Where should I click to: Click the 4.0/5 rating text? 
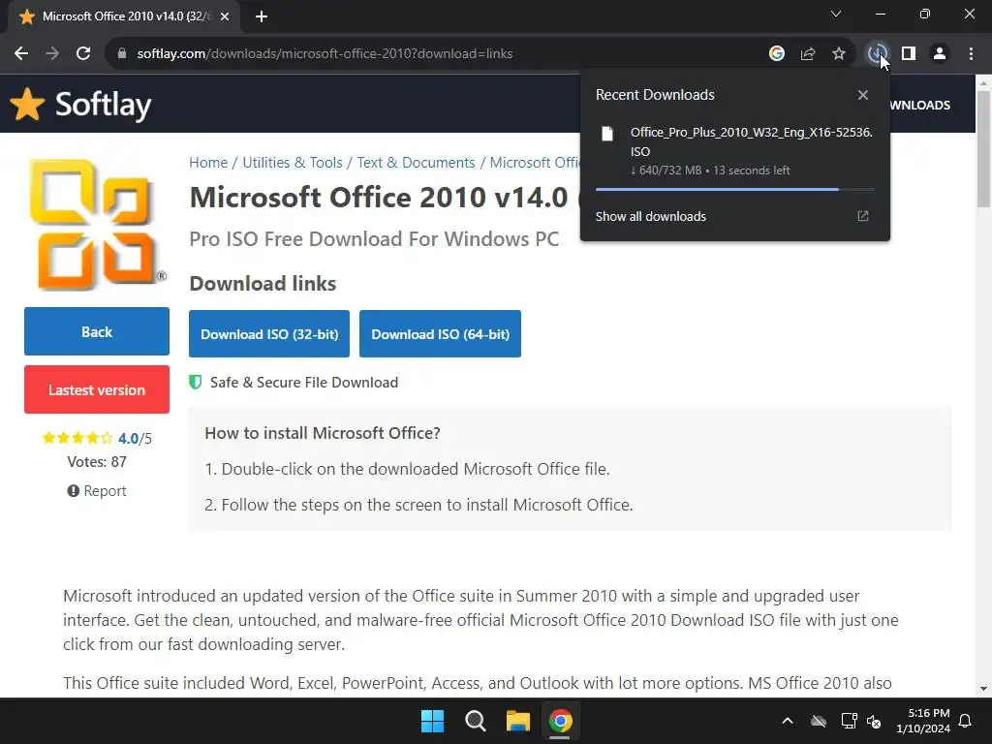coord(135,439)
